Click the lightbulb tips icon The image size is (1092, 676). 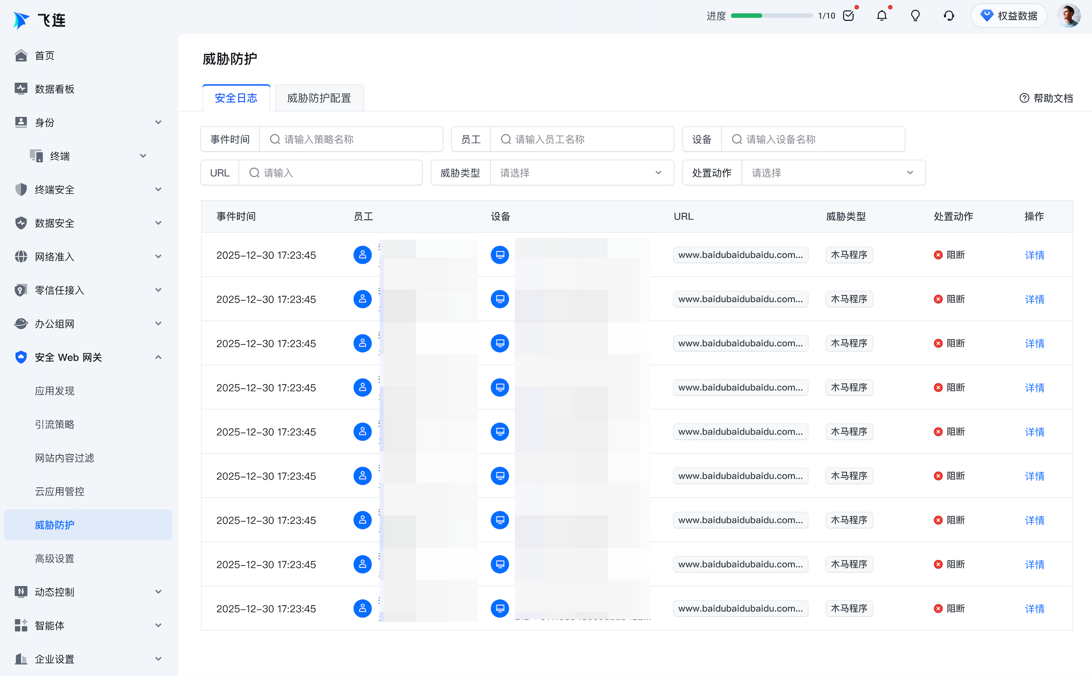pyautogui.click(x=915, y=16)
